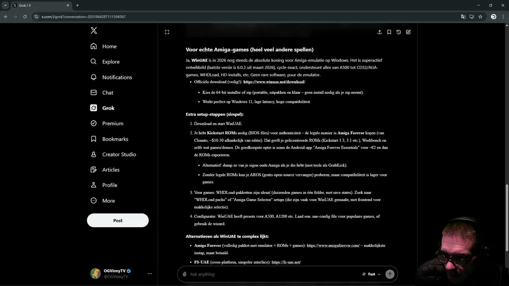This screenshot has width=509, height=286.
Task: Click the heading Voor echte Amiga-games
Action: (x=249, y=50)
